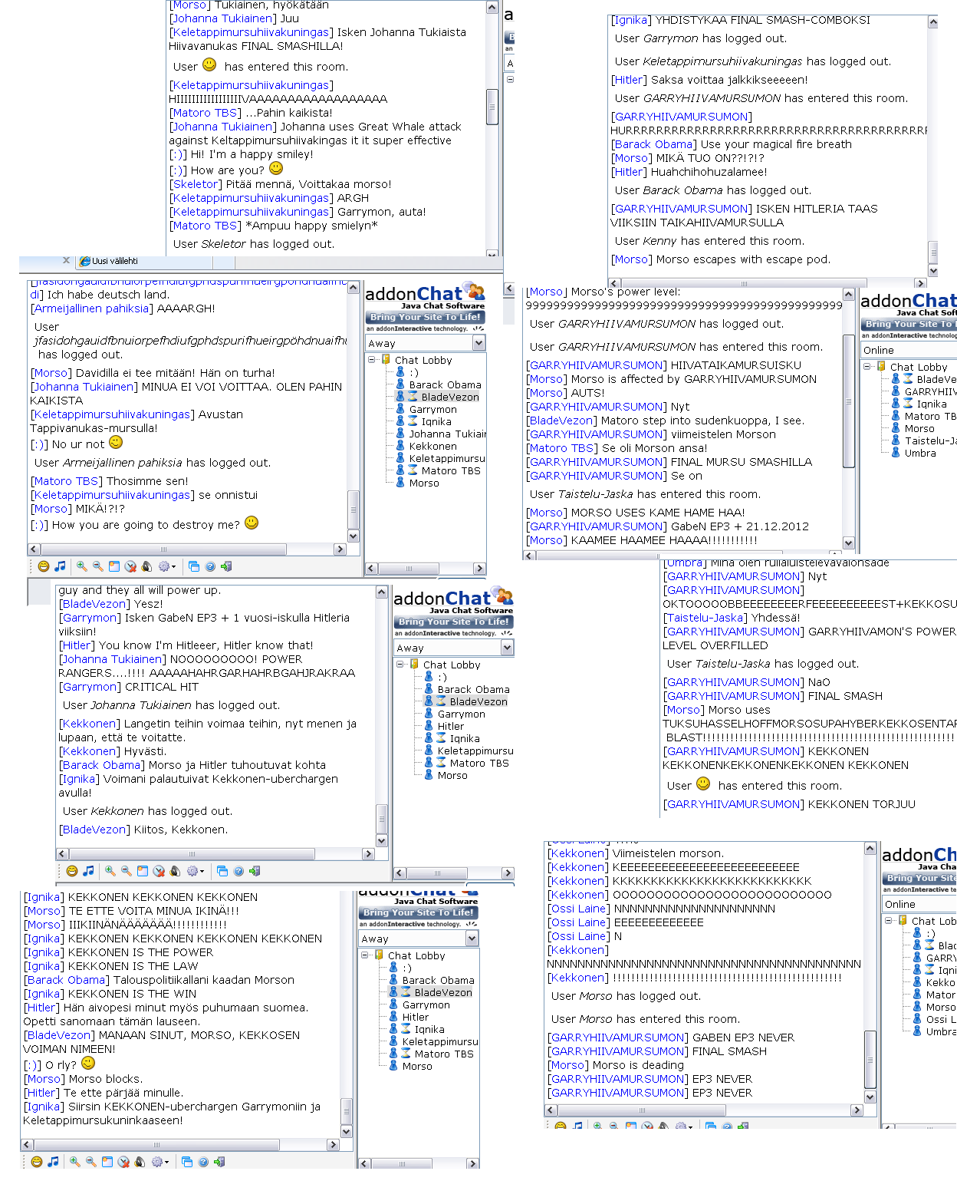Open Away status dropdown beside 'CRITICAL HIT' chat

[454, 648]
